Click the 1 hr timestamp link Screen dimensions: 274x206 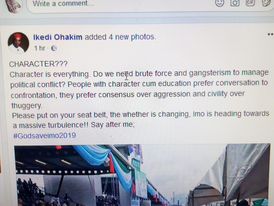pyautogui.click(x=40, y=48)
